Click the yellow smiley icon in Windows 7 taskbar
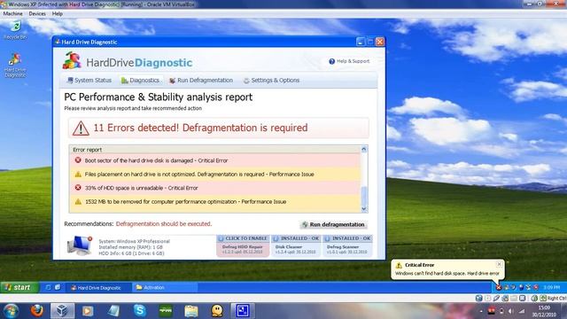 tap(217, 311)
